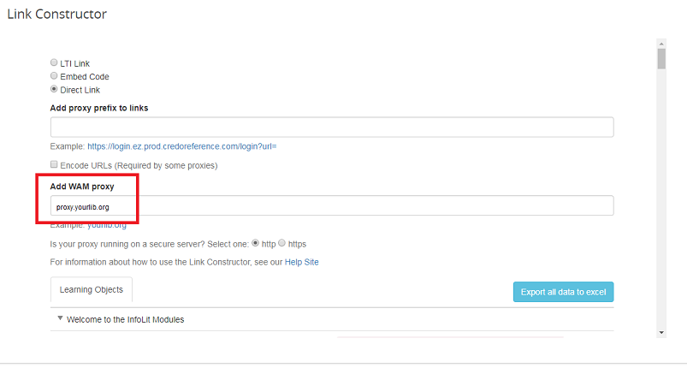
Task: Select the Embed Code radio button
Action: [x=54, y=76]
